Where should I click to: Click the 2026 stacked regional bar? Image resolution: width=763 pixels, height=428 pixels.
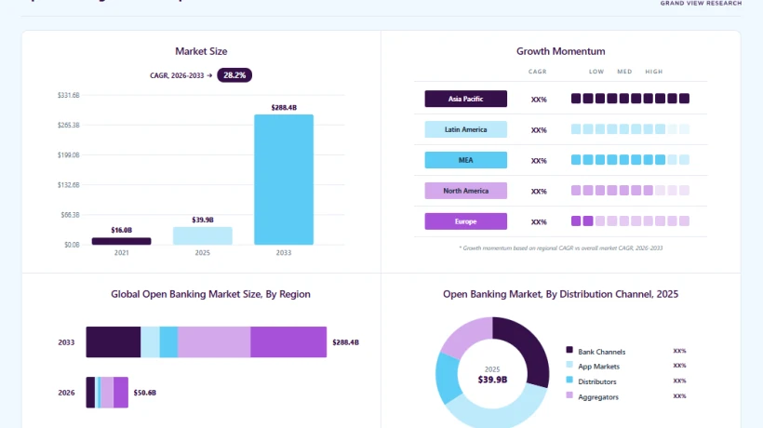[x=107, y=393]
